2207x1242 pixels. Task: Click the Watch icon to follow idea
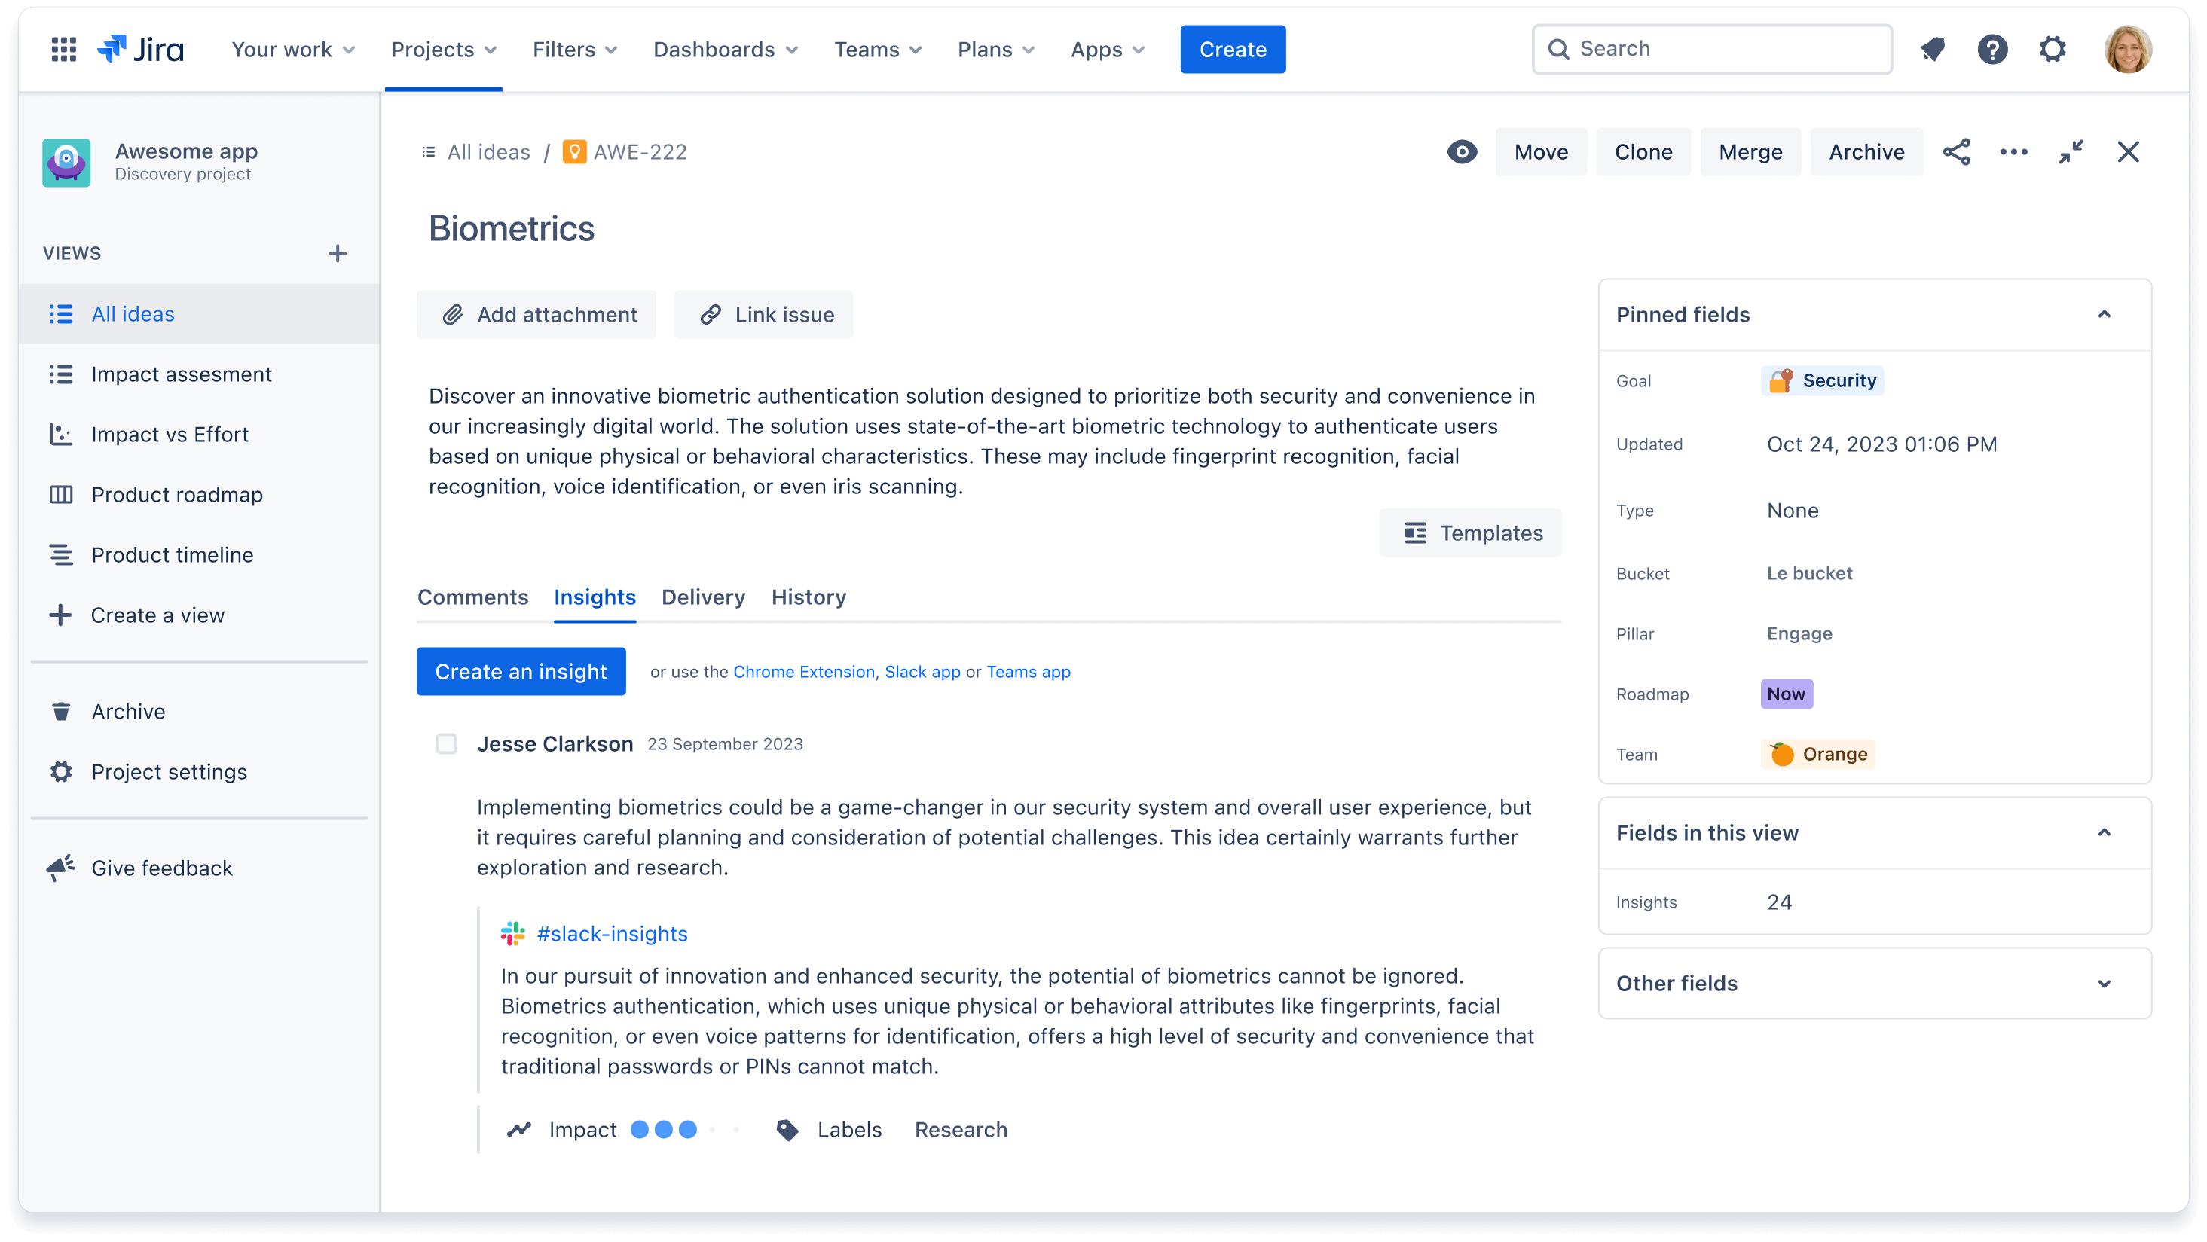click(x=1460, y=151)
